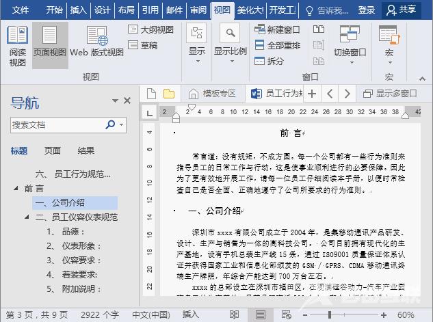The image size is (433, 322).
Task: Open the 显示比例 zoom dropdown
Action: pyautogui.click(x=231, y=44)
